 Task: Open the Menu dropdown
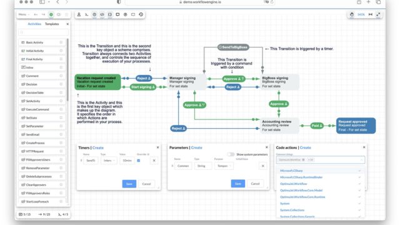(24, 14)
